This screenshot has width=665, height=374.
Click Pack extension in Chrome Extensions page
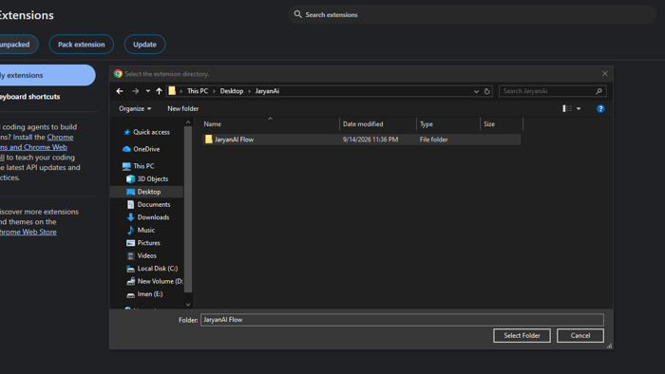[82, 45]
